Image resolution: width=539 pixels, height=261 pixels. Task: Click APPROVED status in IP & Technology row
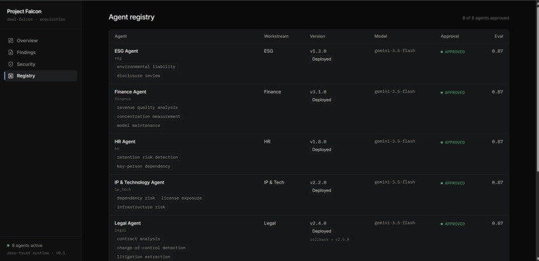pos(453,183)
